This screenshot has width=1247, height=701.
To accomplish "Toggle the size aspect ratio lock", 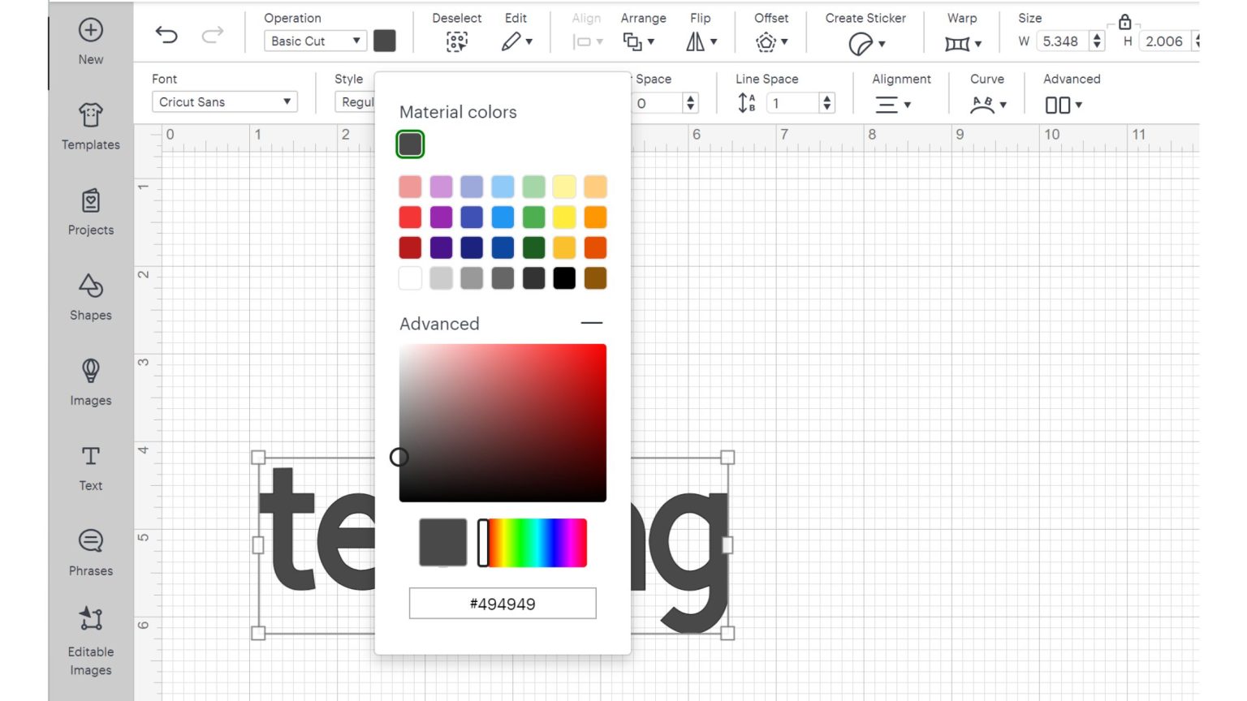I will click(1124, 22).
